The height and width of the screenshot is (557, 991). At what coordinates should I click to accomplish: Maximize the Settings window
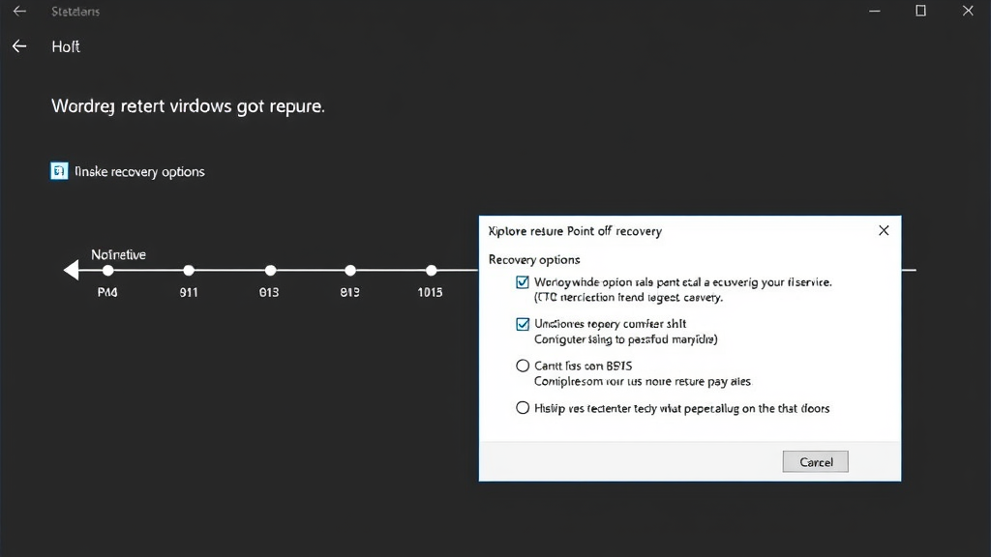[x=919, y=11]
